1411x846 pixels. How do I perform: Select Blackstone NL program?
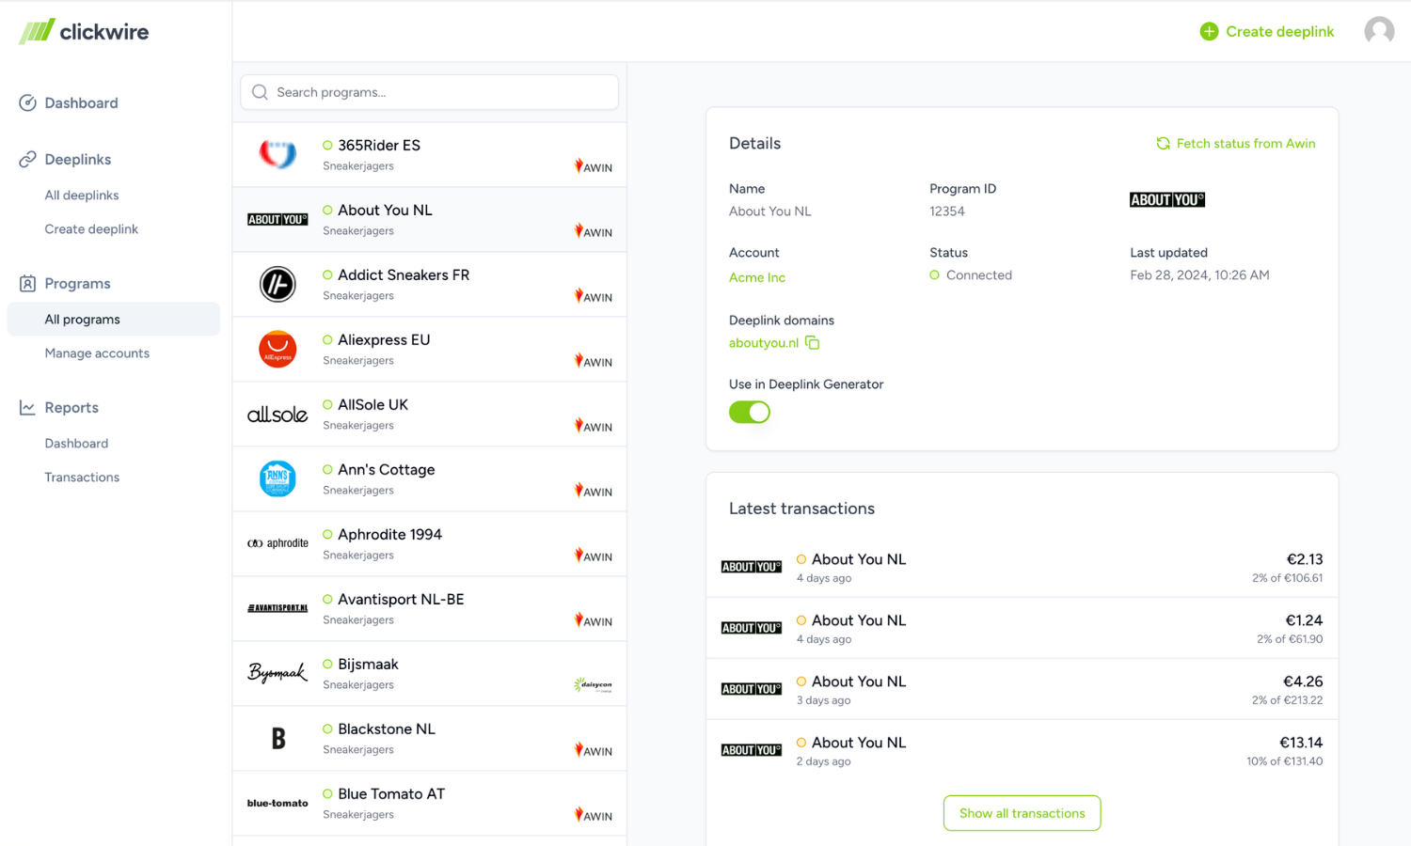click(430, 739)
